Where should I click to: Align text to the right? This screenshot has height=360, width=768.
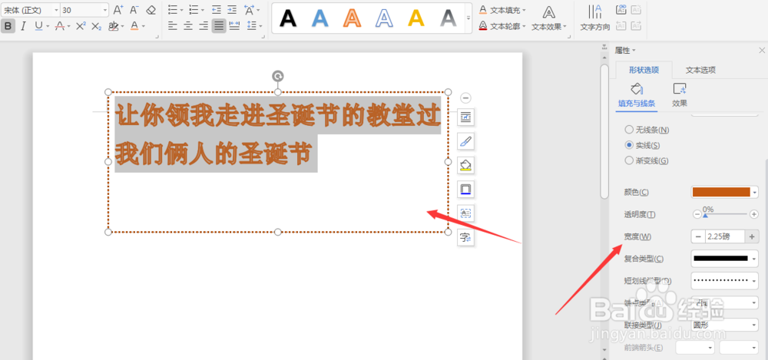[204, 26]
